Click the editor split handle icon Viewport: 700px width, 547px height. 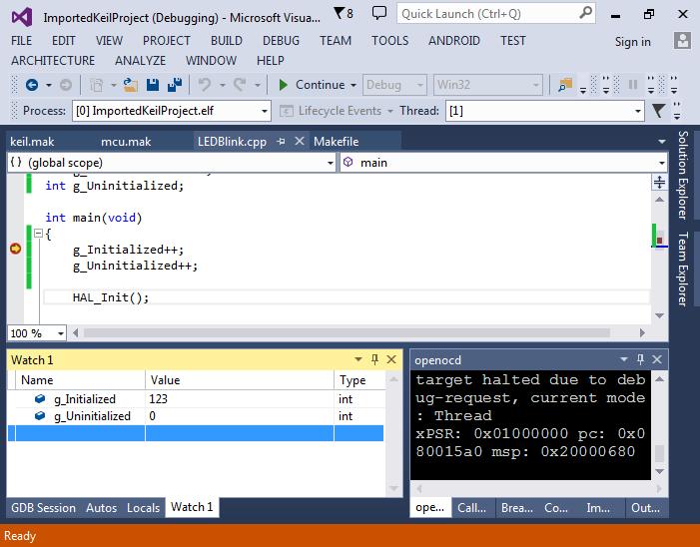[x=659, y=182]
